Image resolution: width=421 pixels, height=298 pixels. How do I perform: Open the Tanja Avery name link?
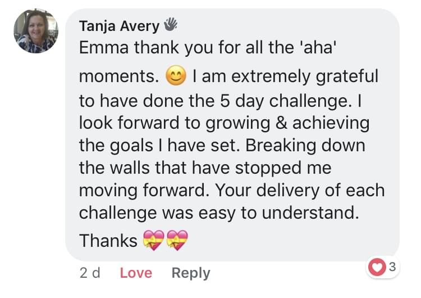119,26
